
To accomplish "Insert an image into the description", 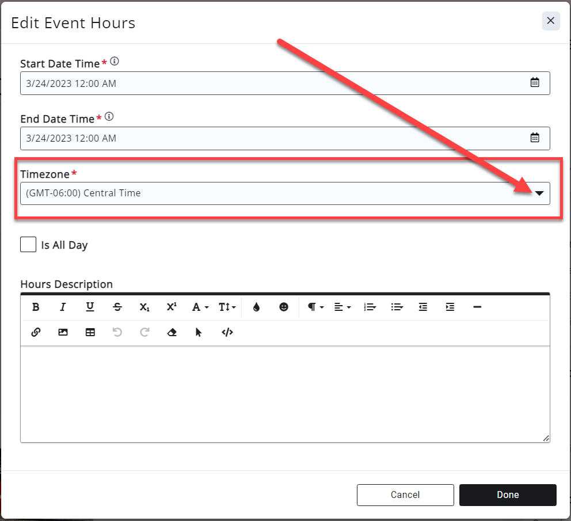I will pos(63,332).
